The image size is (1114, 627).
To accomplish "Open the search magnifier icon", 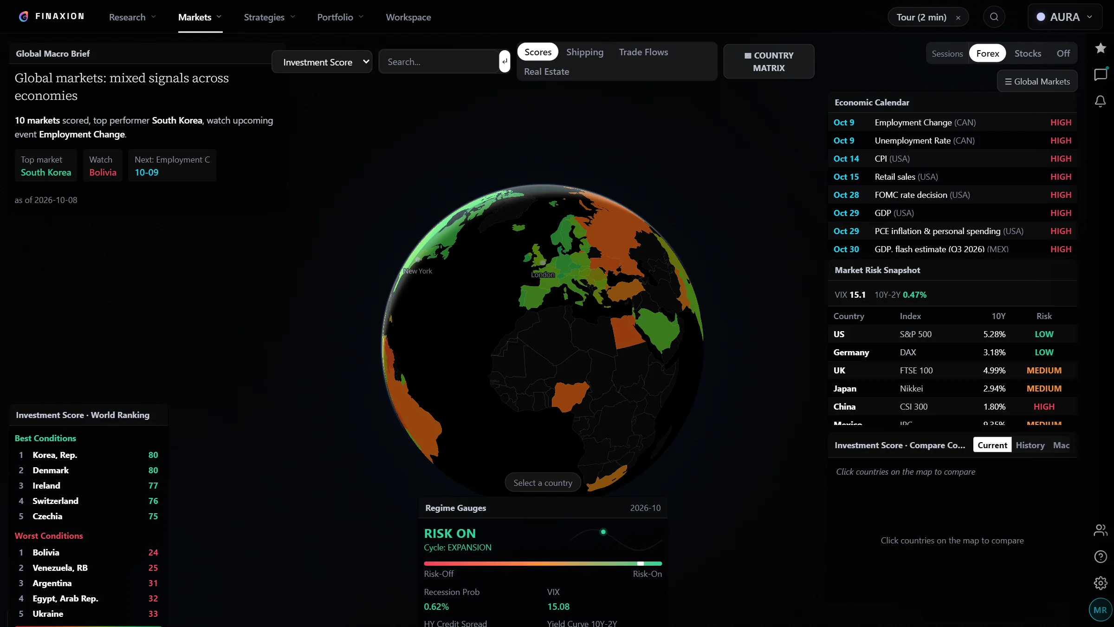I will 994,17.
